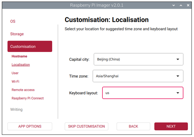Open the Capital city dropdown
Screen dimensions: 194x137
point(138,59)
